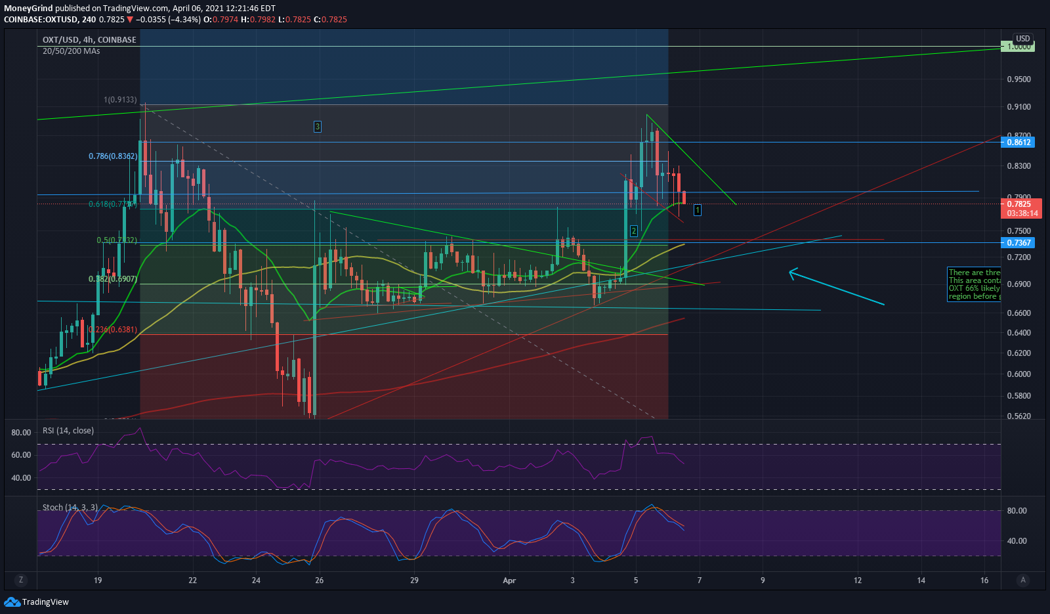Click the green 1.0000 price label
This screenshot has width=1050, height=614.
coord(1018,47)
